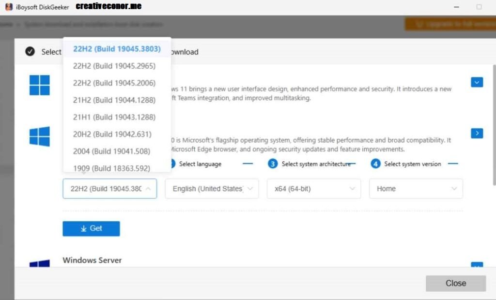Screen dimensions: 496x300
Task: Toggle the Windows 10 section arrow button
Action: coord(477,133)
